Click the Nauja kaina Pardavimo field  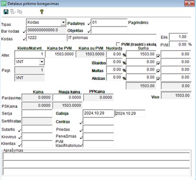pos(68,97)
